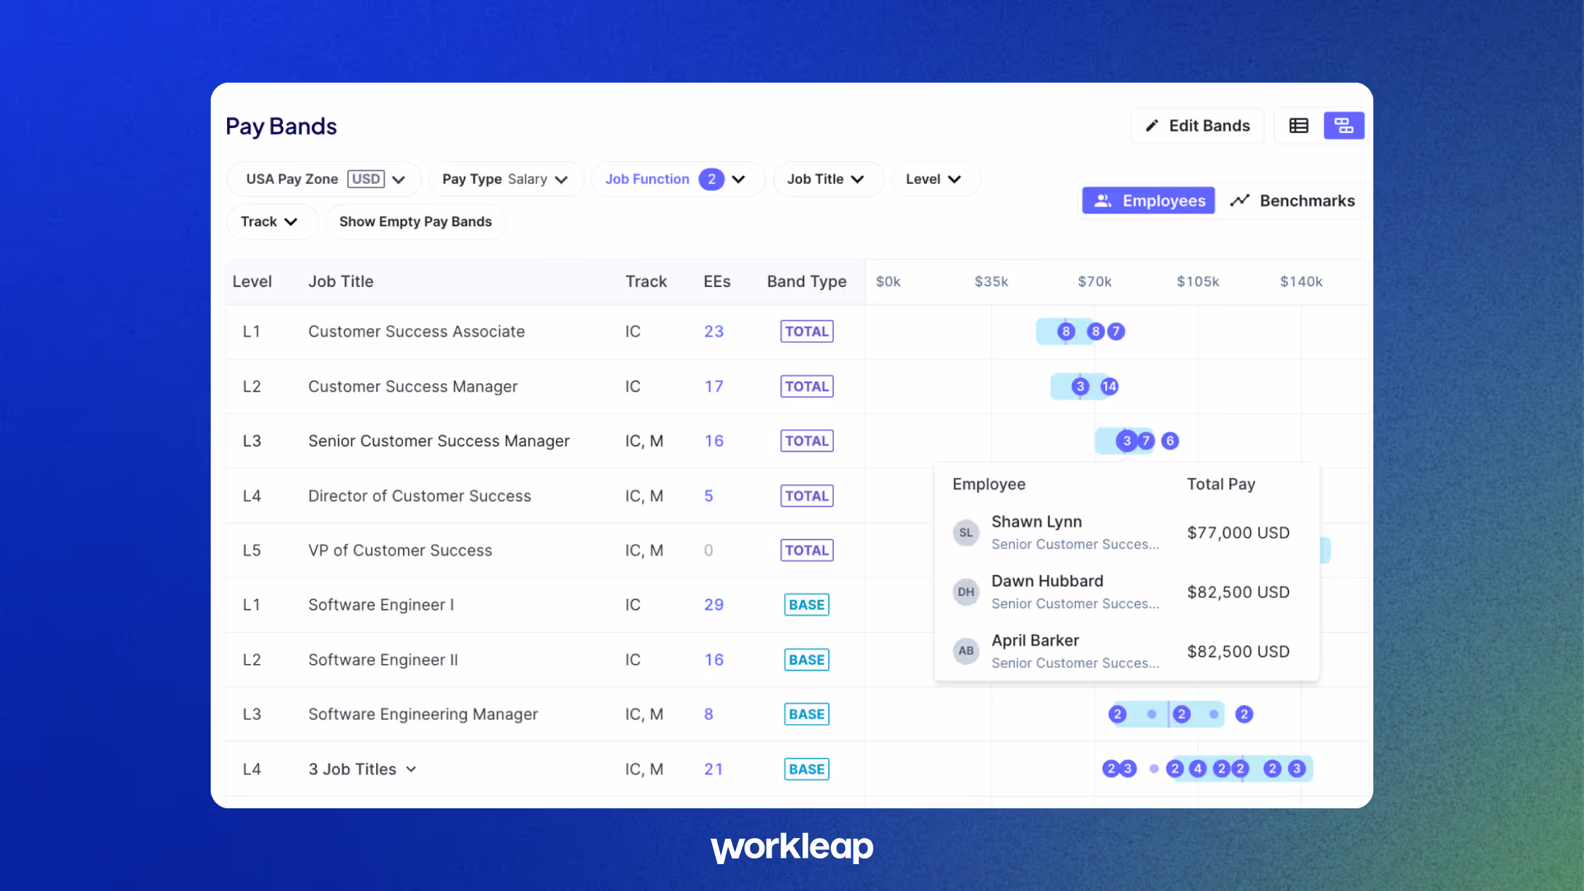
Task: Open the Level filter dropdown
Action: [933, 179]
